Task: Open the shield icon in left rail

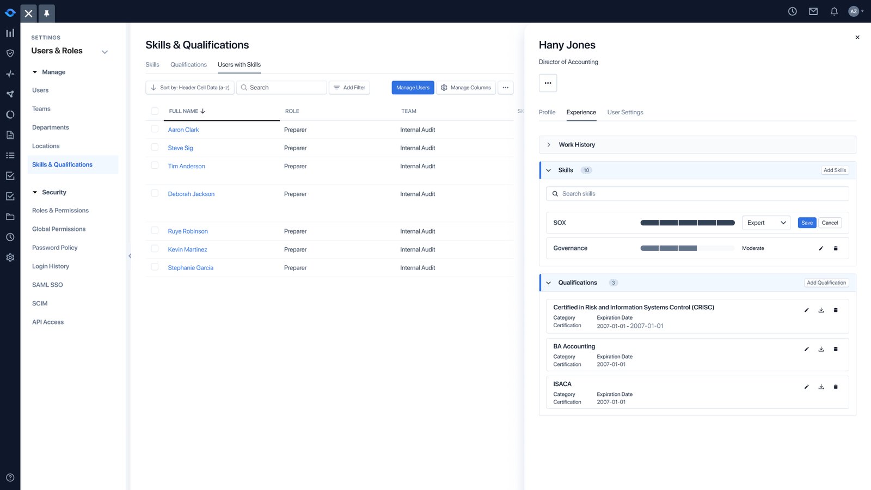Action: pos(10,53)
